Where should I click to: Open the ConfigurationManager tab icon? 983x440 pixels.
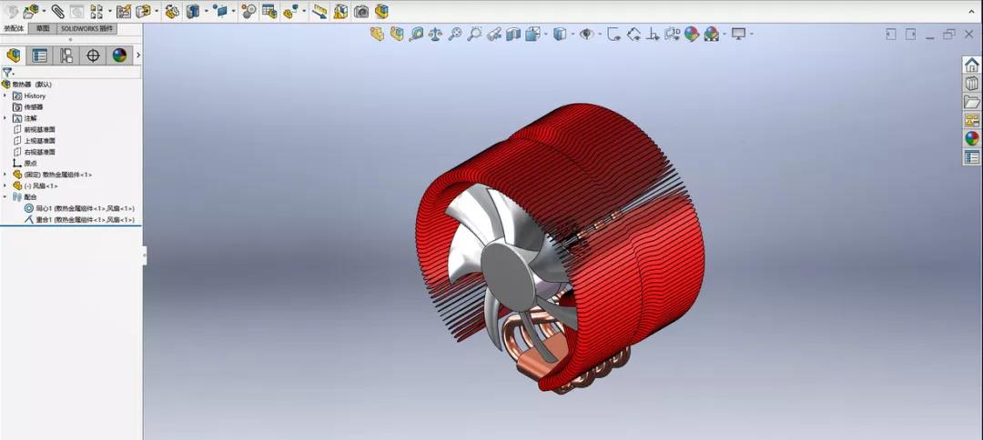point(66,55)
